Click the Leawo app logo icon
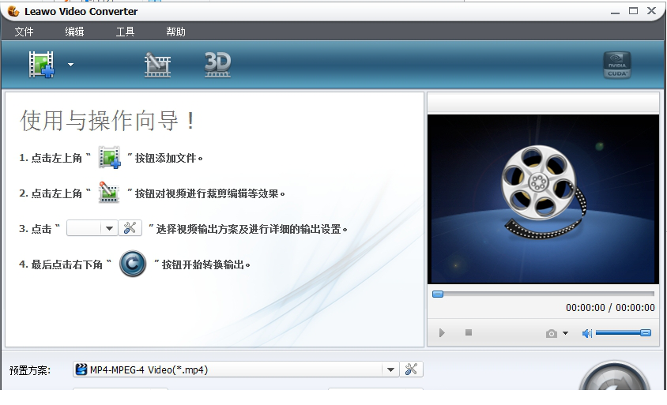667x405 pixels. pyautogui.click(x=13, y=11)
